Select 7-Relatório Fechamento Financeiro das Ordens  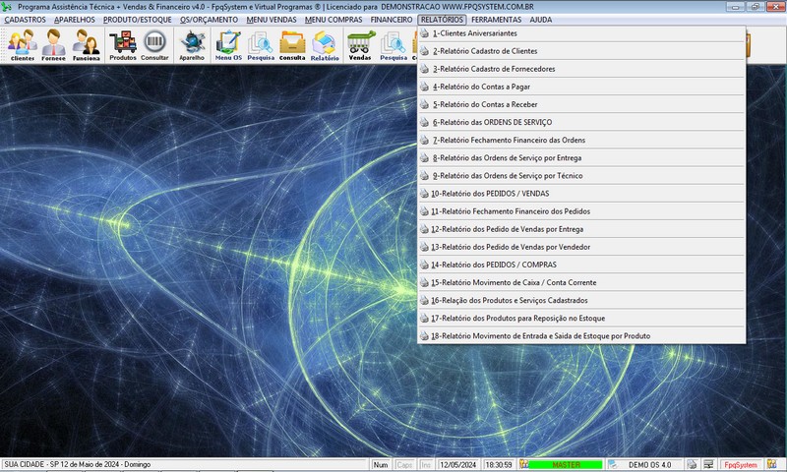coord(581,141)
